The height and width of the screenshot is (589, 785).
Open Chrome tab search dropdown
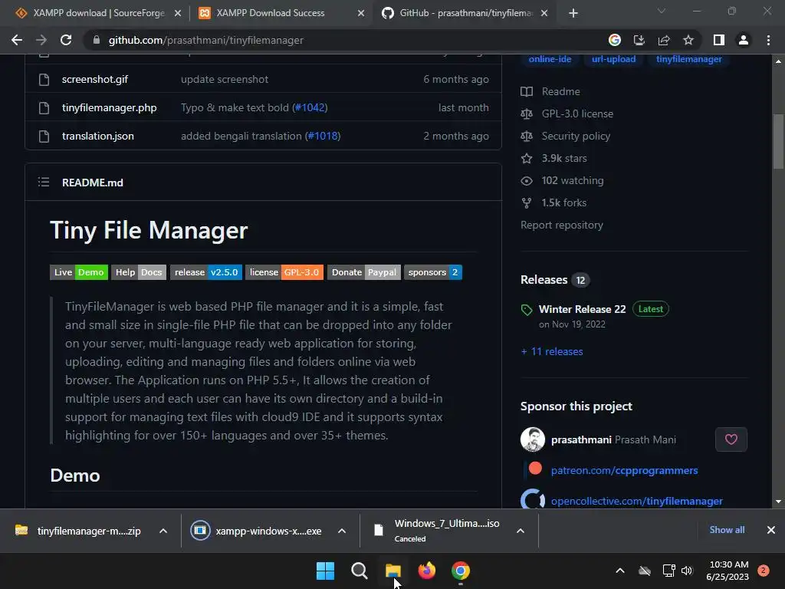[x=662, y=11]
